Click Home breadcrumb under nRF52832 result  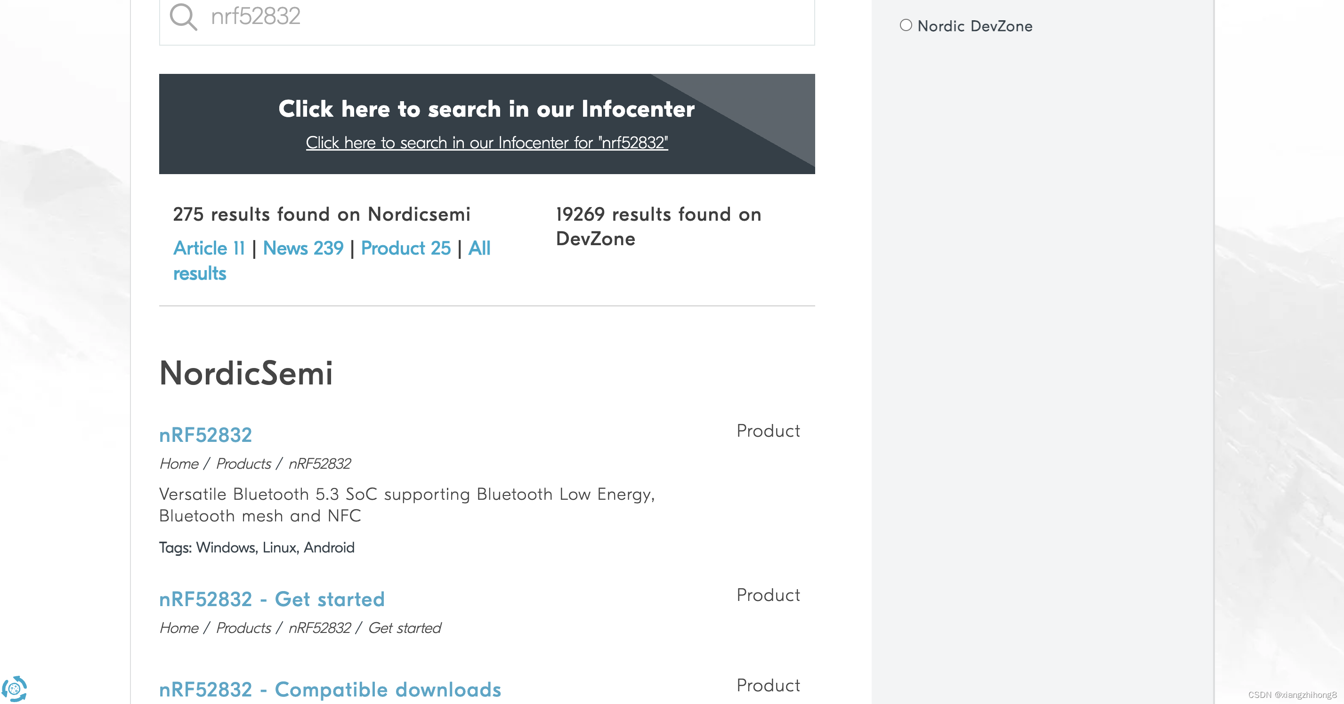pyautogui.click(x=179, y=464)
